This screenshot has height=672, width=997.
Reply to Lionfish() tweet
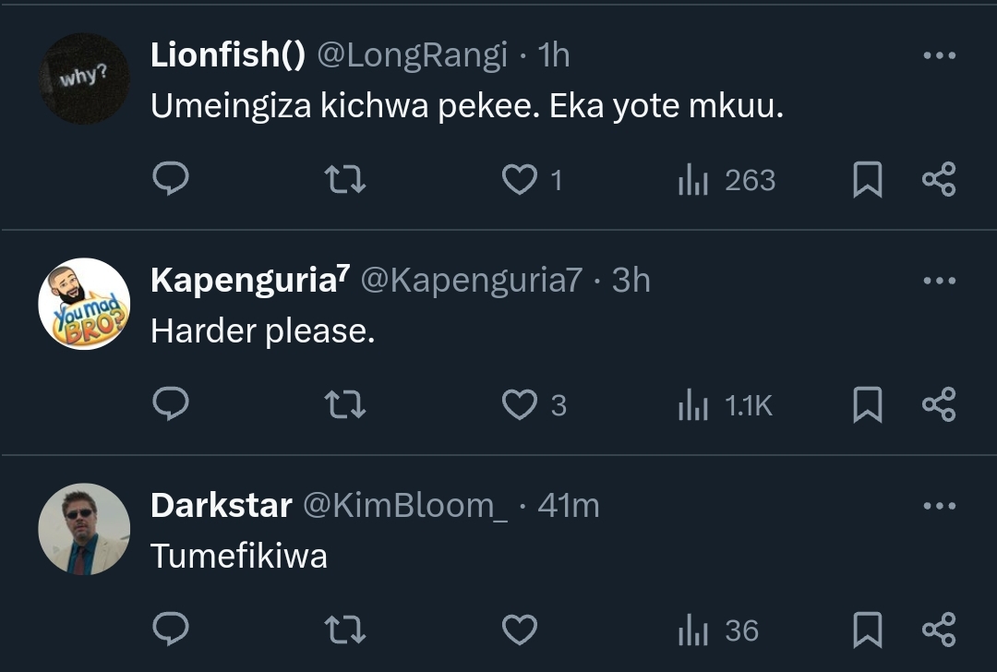click(170, 180)
